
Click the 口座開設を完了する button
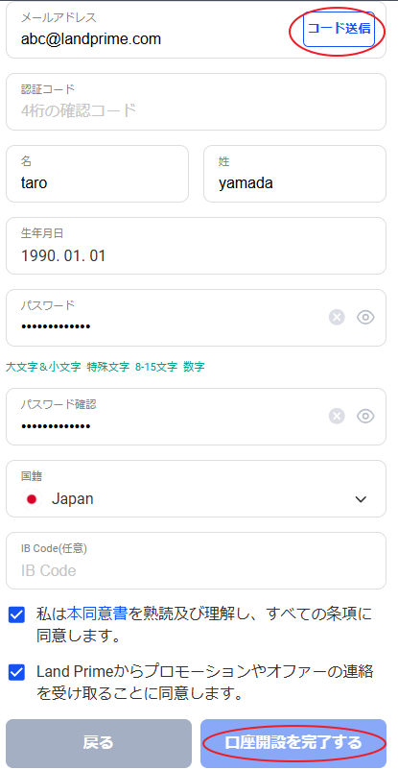click(x=293, y=743)
